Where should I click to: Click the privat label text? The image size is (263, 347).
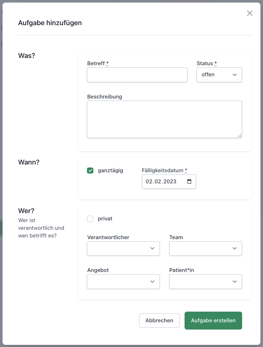click(x=105, y=218)
